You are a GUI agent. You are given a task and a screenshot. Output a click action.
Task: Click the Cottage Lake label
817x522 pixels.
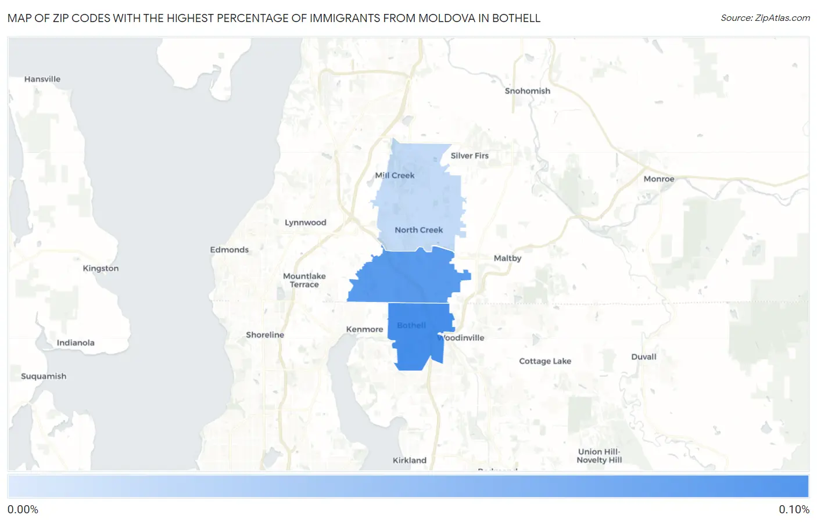click(x=545, y=361)
